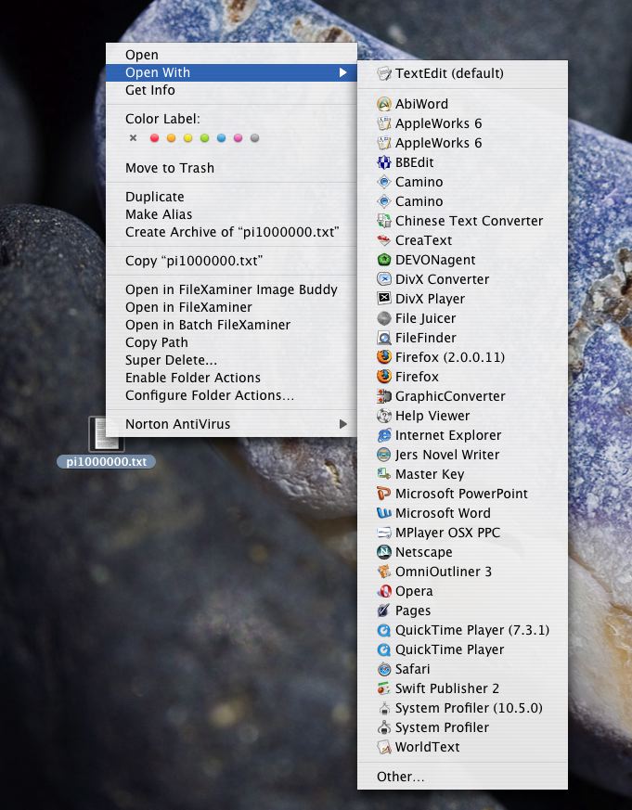Apply the orange color label
The height and width of the screenshot is (810, 632).
click(x=171, y=138)
